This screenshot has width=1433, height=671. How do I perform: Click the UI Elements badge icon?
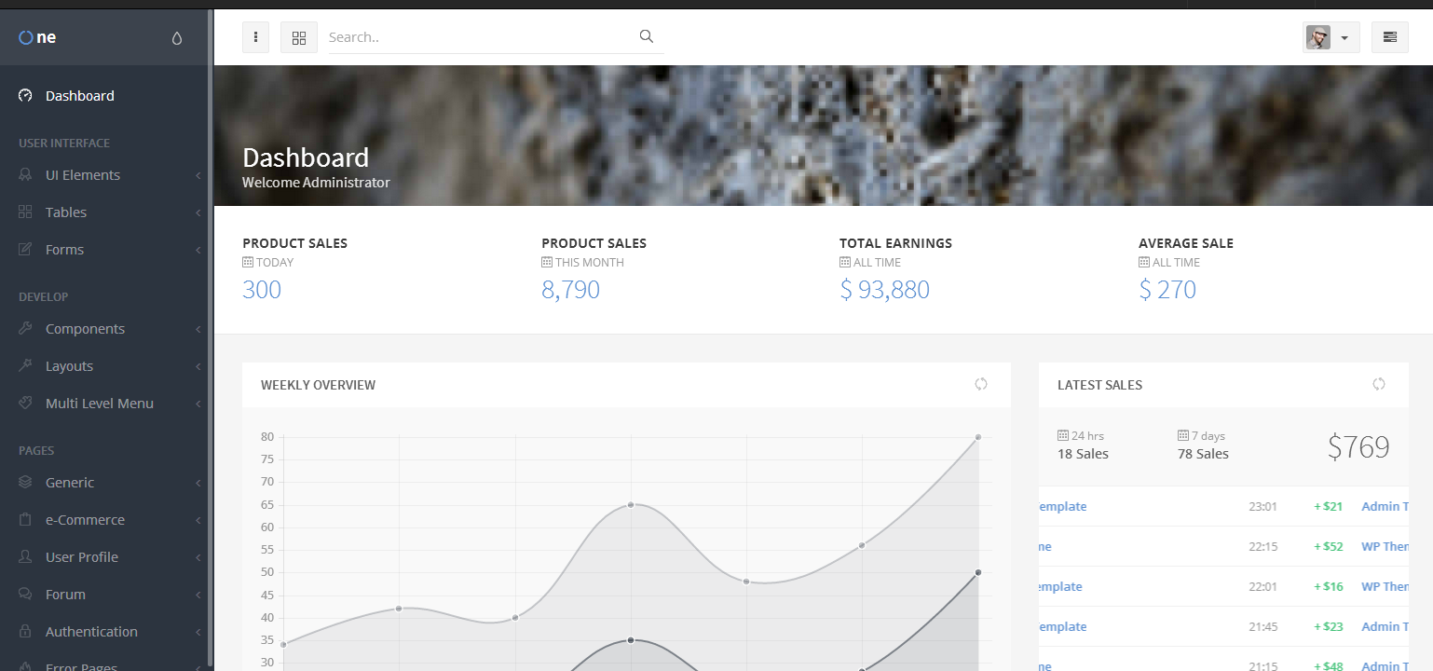click(25, 175)
